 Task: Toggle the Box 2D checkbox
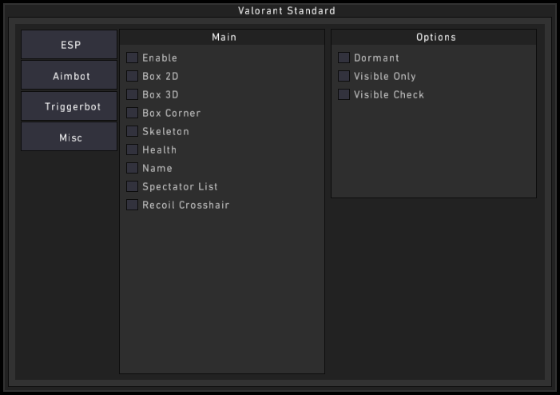(x=133, y=76)
